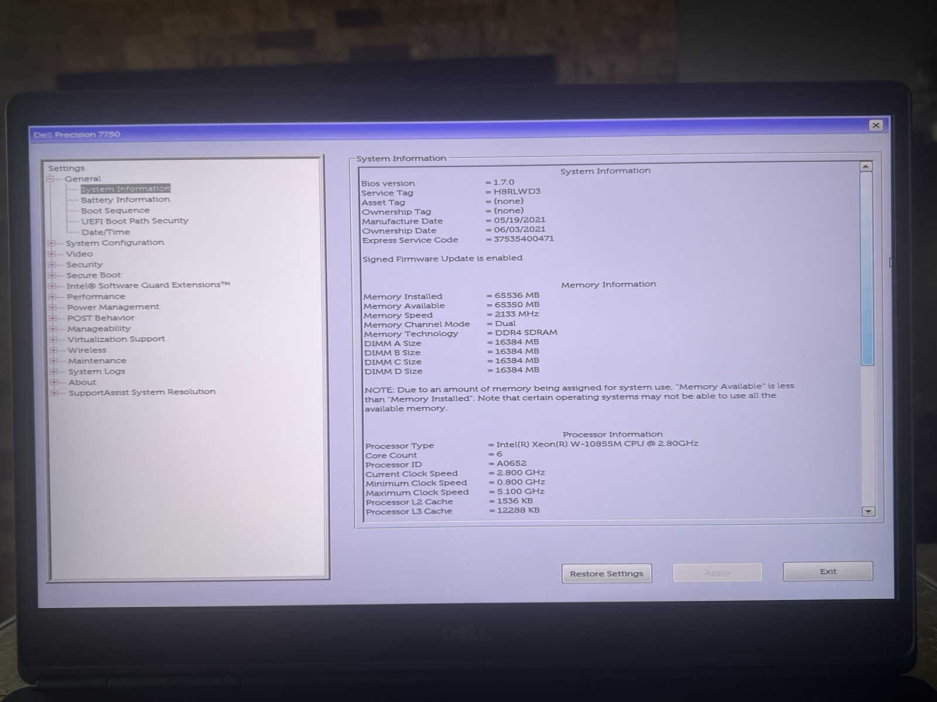Expand the Security settings node

tap(52, 264)
